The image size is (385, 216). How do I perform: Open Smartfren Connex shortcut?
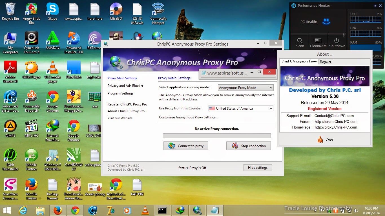[10, 189]
